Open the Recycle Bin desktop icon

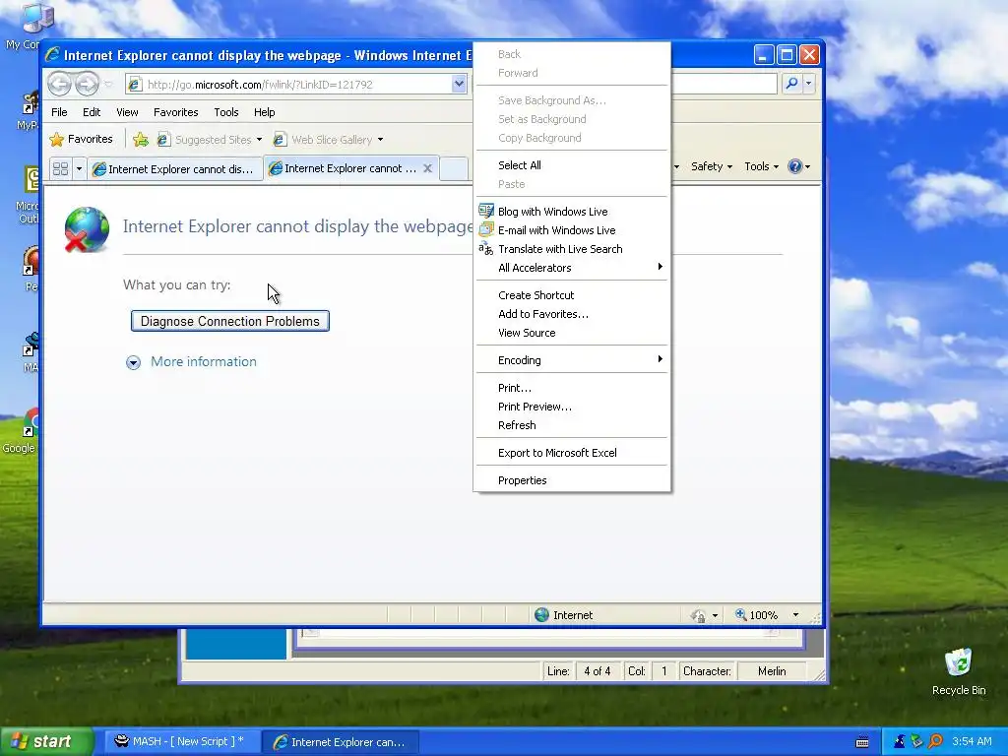point(959,671)
